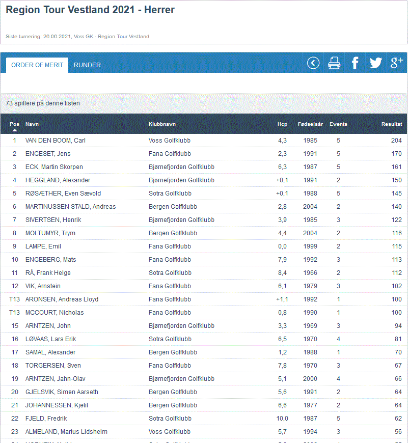Click MARTINUSSEN STALD, Andreas entry
This screenshot has height=443, width=409.
point(70,207)
